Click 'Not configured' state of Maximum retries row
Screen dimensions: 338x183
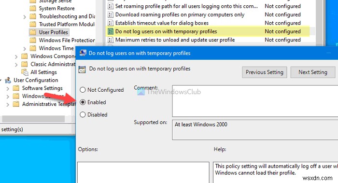point(282,40)
